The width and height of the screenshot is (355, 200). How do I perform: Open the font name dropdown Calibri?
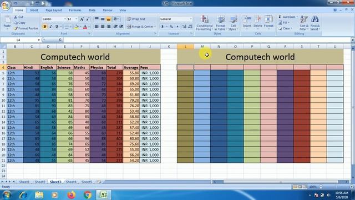[x=65, y=19]
